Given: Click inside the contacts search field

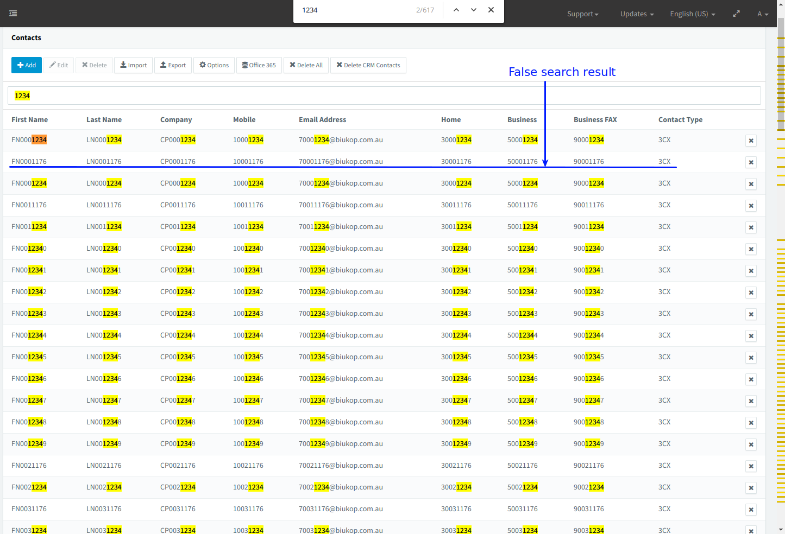Looking at the screenshot, I should tap(380, 96).
